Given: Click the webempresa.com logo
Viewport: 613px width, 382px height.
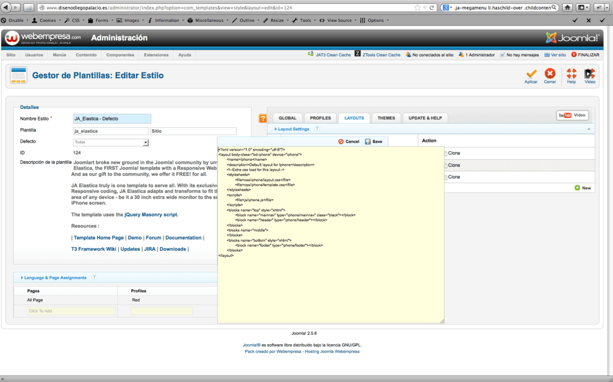Looking at the screenshot, I should pos(43,38).
